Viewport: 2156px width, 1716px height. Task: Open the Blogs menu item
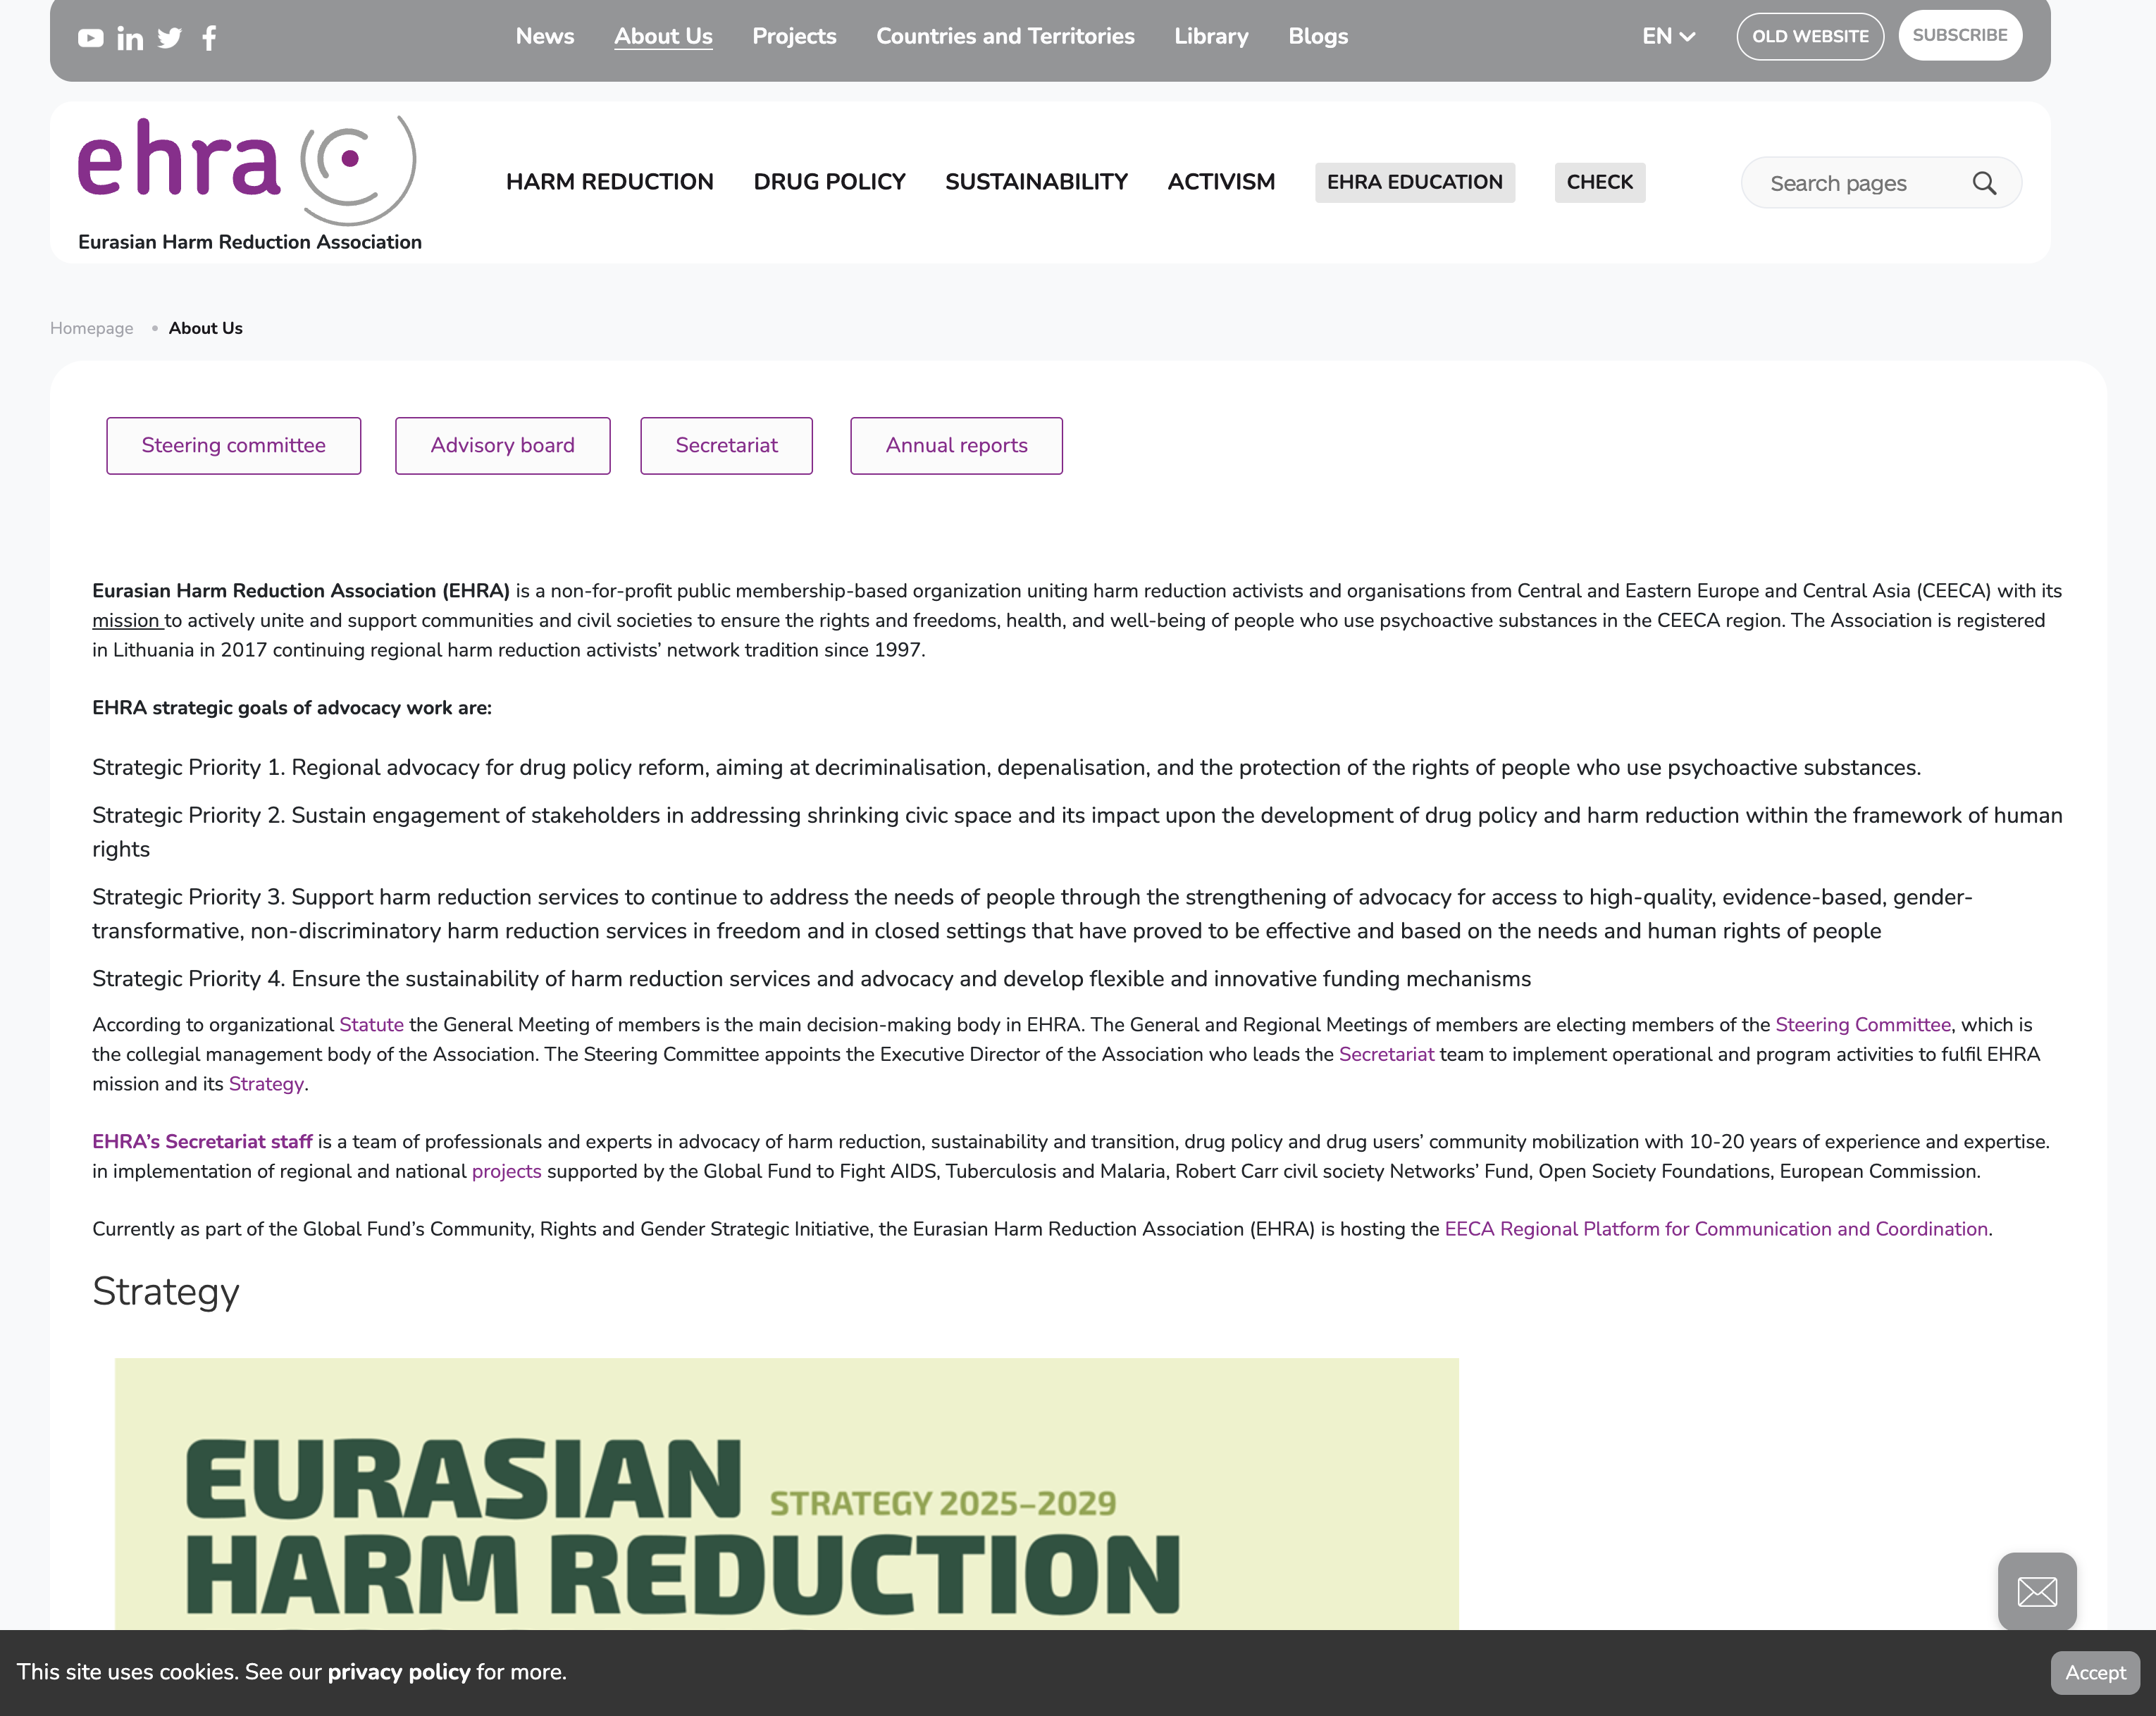[x=1318, y=36]
